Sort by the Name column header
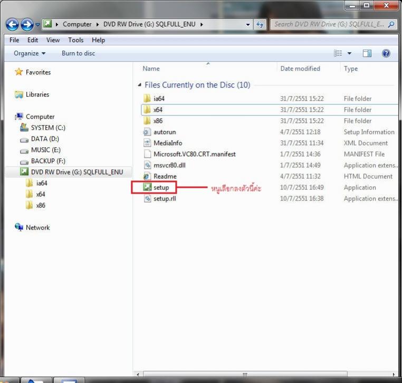Image resolution: width=402 pixels, height=383 pixels. [x=151, y=69]
